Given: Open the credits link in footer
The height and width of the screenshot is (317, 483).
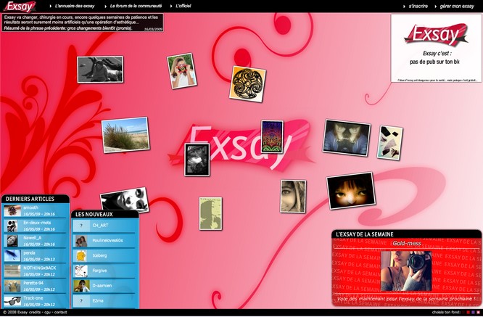Looking at the screenshot, I should (35, 313).
